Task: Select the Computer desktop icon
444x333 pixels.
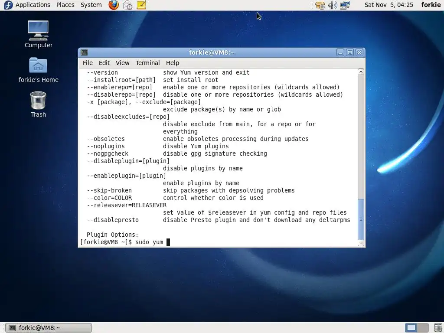Action: click(39, 34)
